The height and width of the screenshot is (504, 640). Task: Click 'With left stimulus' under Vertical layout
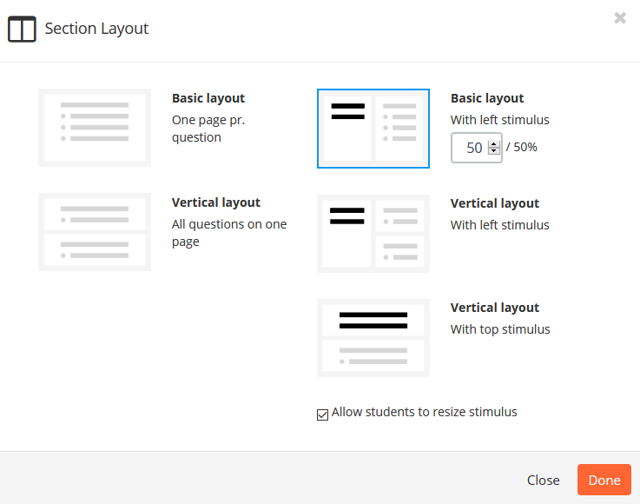(499, 225)
